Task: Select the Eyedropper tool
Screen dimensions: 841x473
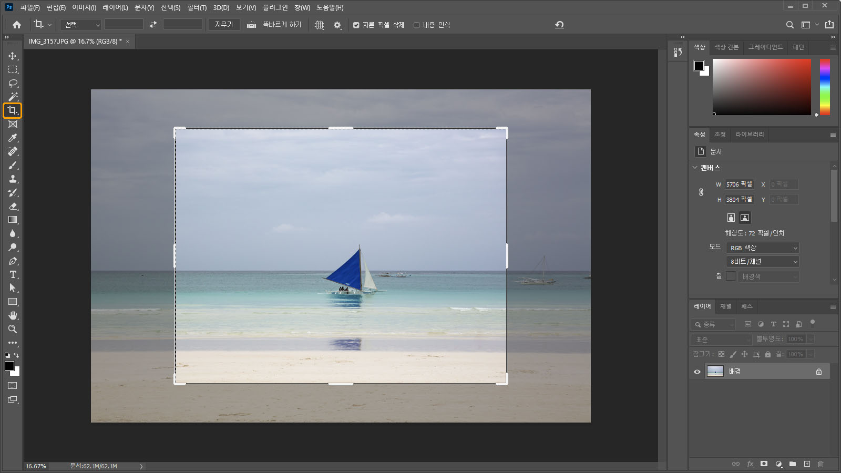Action: [13, 138]
